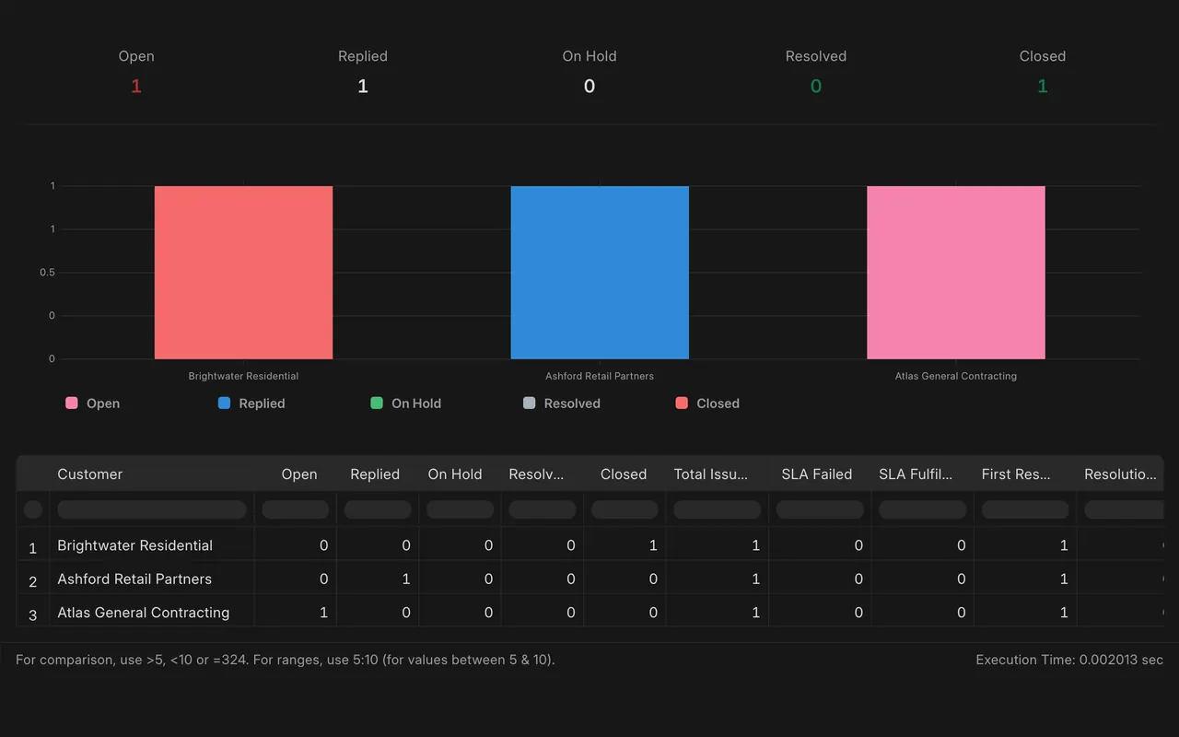
Task: Click the Atlas General Contracting pink bar
Action: 956,273
